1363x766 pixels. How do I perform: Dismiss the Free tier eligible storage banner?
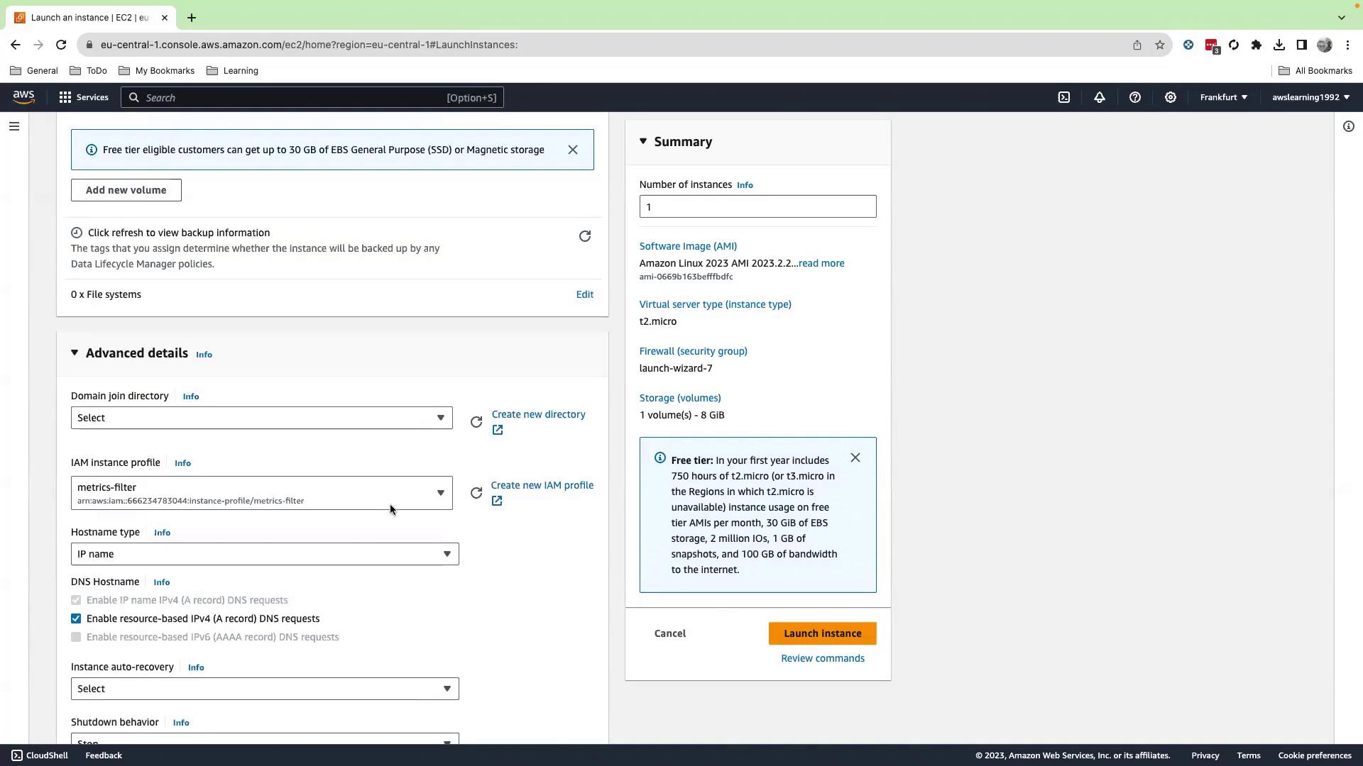click(x=573, y=150)
